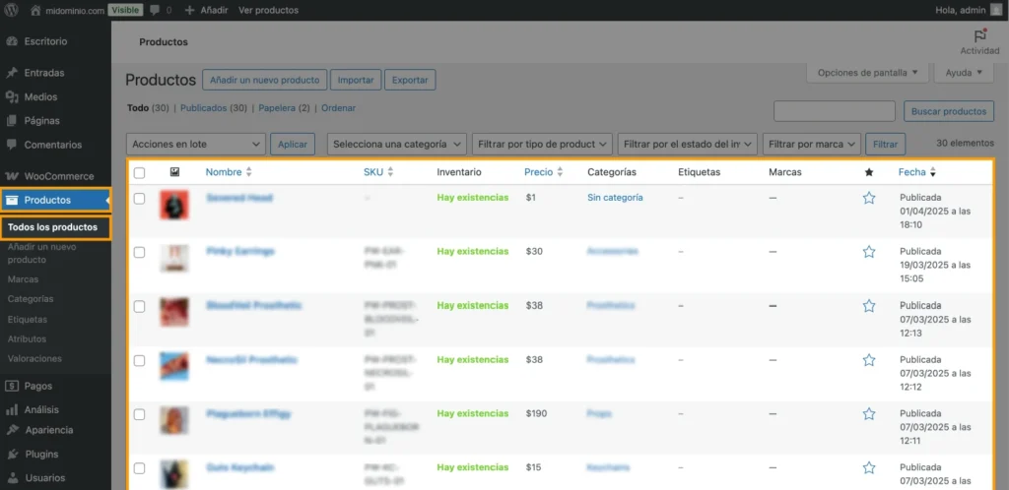Toggle featured star for the $190 product
1009x490 pixels.
tap(869, 413)
